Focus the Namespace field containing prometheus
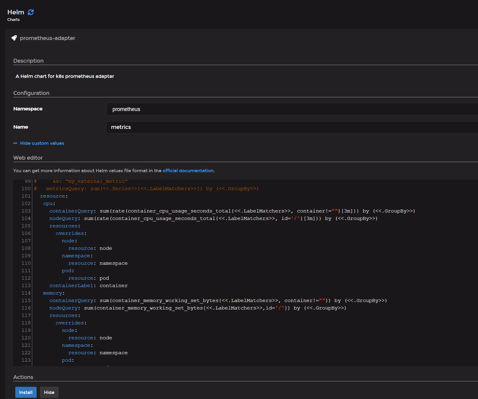This screenshot has height=399, width=478. point(292,109)
